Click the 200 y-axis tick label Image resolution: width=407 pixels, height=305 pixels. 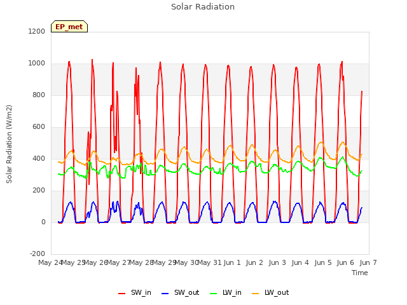[39, 191]
